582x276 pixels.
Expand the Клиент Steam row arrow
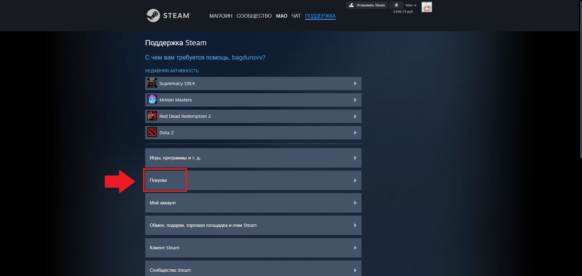pyautogui.click(x=355, y=248)
